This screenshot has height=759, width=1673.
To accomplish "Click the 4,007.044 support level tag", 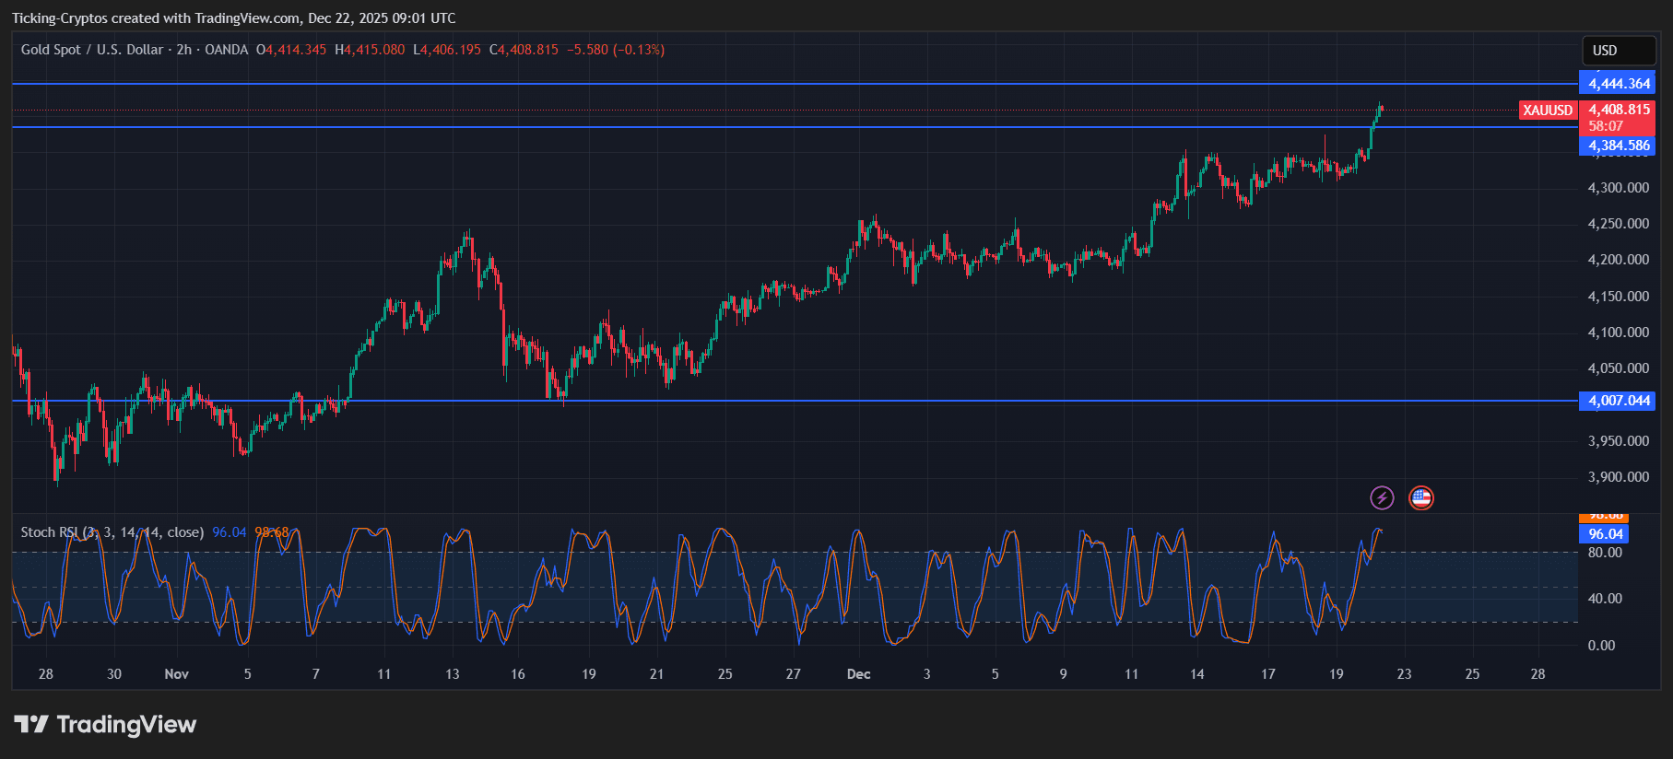I will [x=1619, y=401].
